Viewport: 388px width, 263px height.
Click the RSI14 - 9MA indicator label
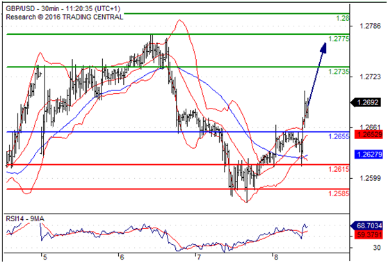pos(25,219)
